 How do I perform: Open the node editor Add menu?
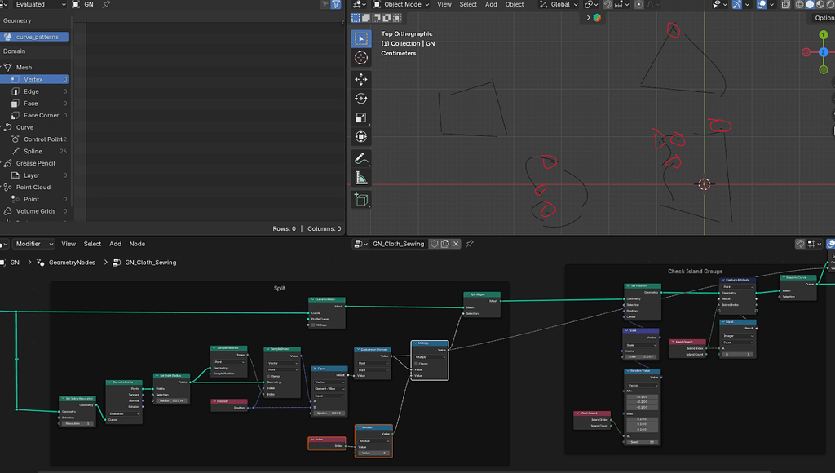point(115,244)
